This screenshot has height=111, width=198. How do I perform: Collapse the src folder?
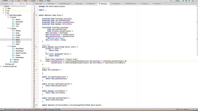(x=3, y=13)
